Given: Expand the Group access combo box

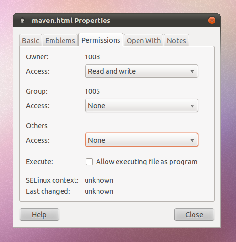Looking at the screenshot, I should (x=141, y=106).
